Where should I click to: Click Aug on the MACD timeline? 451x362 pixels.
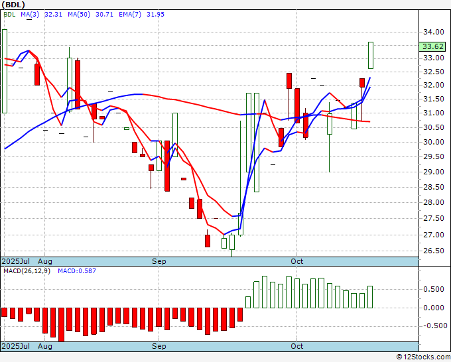45,346
